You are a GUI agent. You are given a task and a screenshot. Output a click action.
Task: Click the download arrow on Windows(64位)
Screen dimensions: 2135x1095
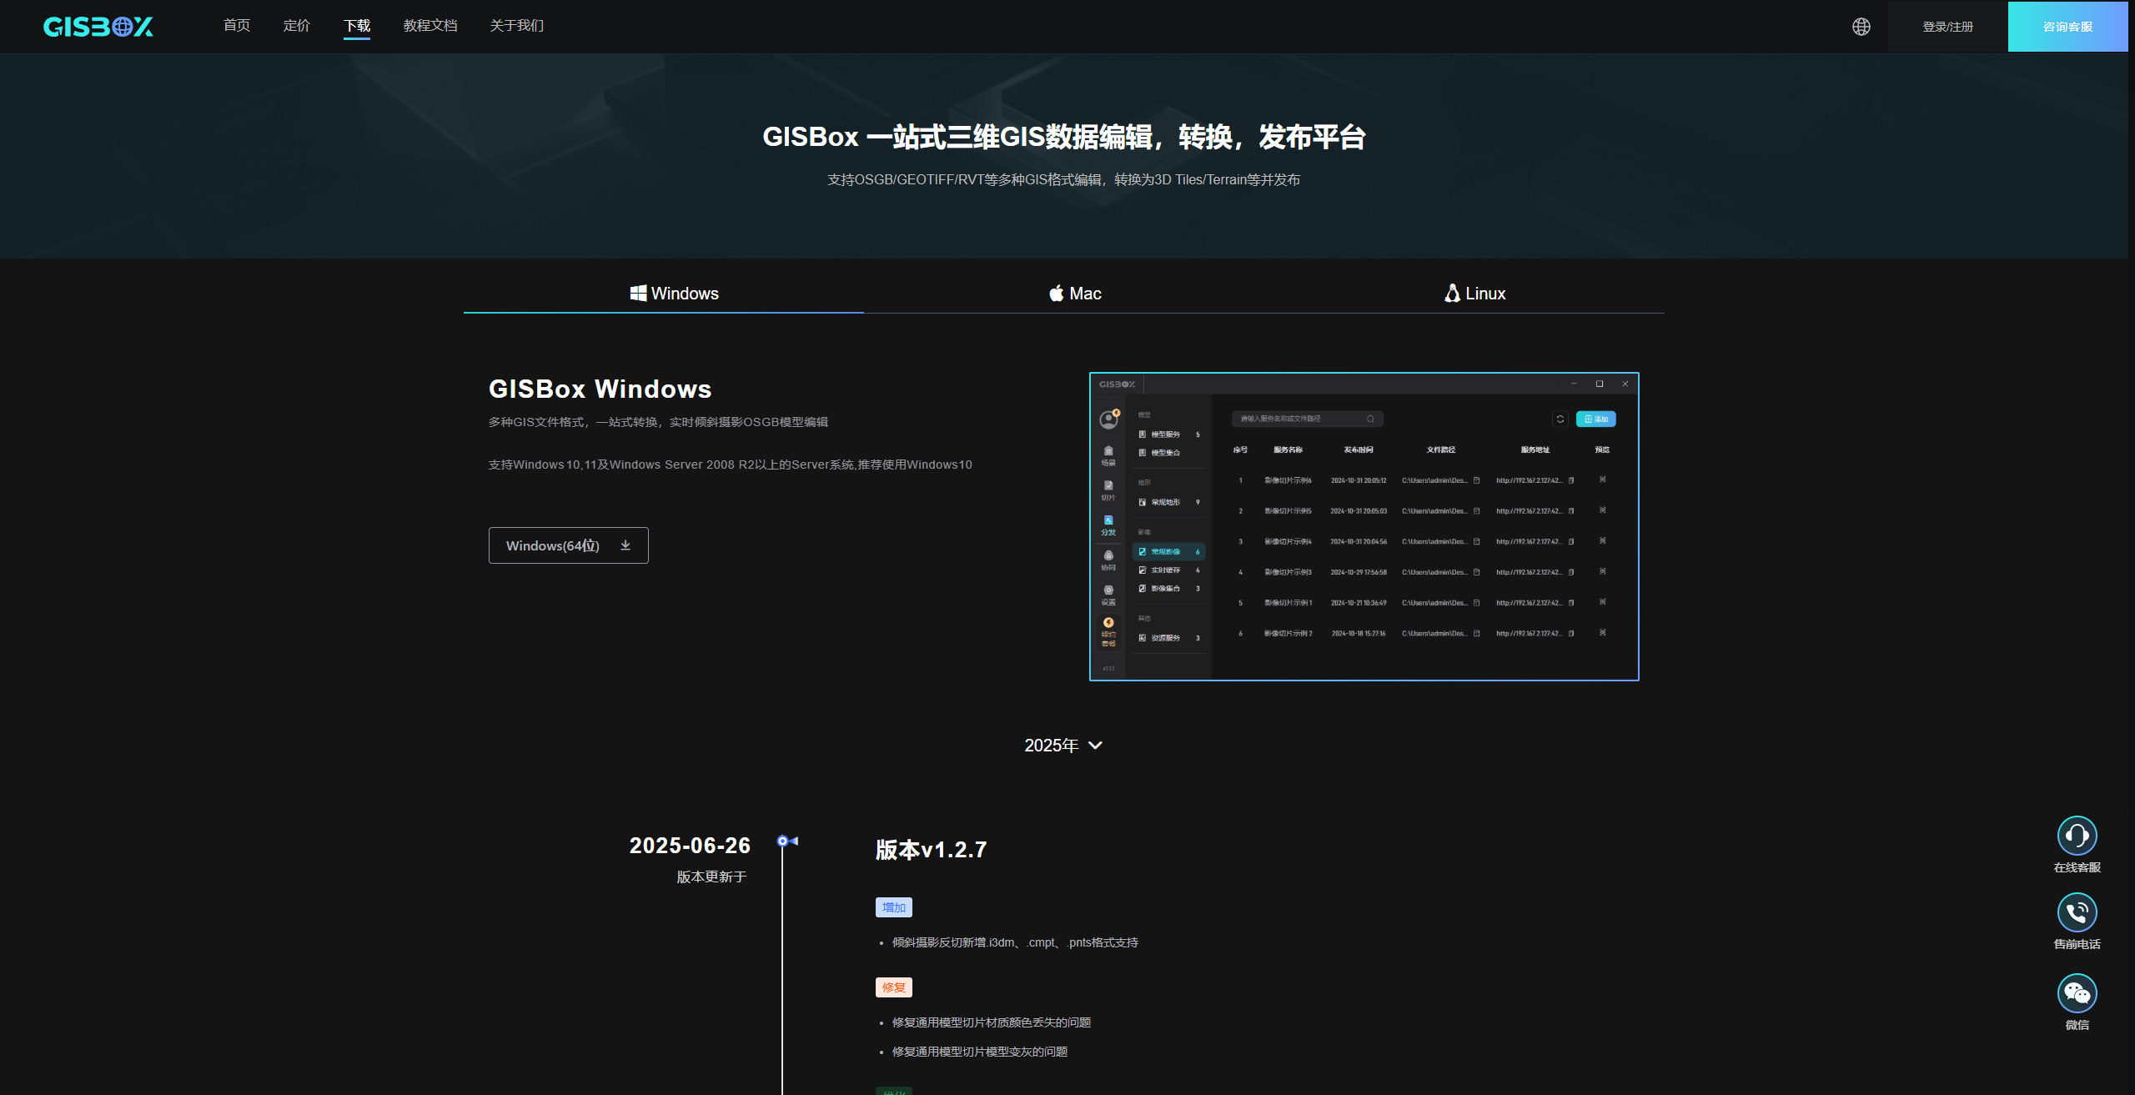coord(625,545)
